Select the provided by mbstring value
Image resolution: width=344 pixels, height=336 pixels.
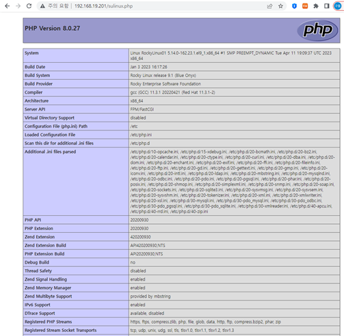pos(150,296)
